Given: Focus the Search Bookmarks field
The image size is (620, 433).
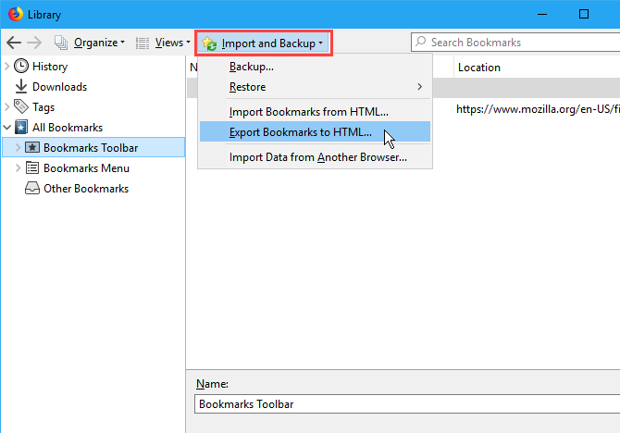Looking at the screenshot, I should tap(515, 43).
